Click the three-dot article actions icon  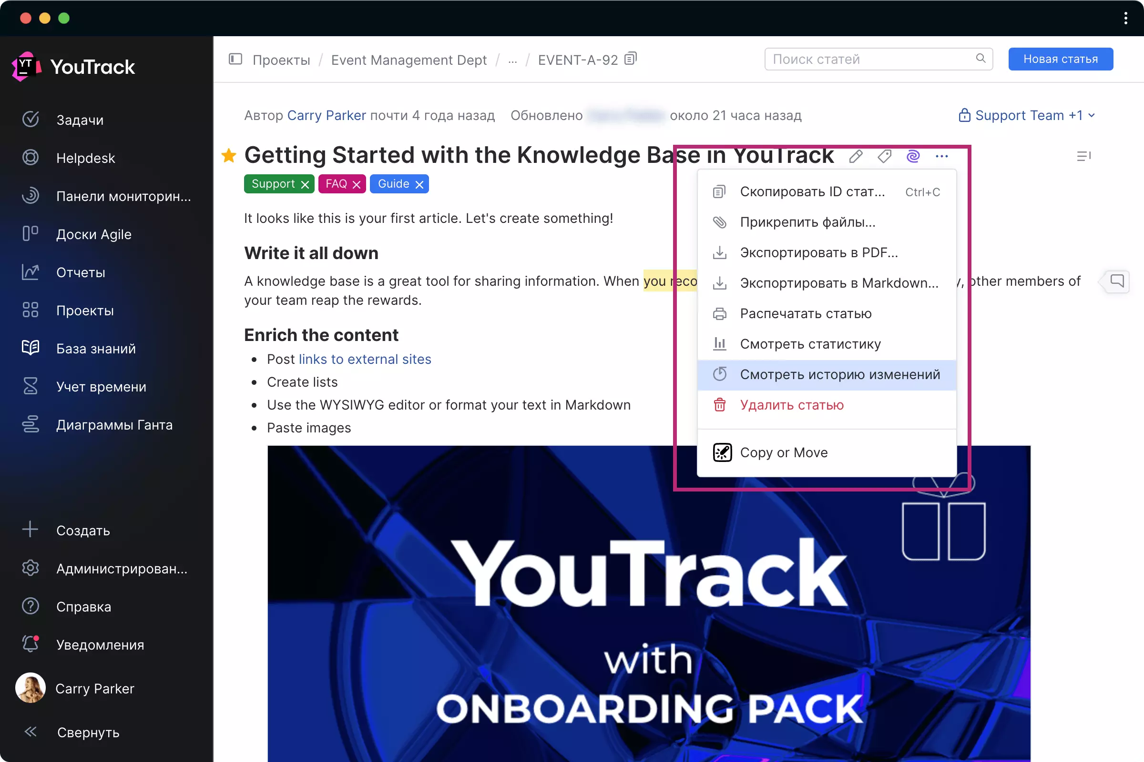pos(942,157)
